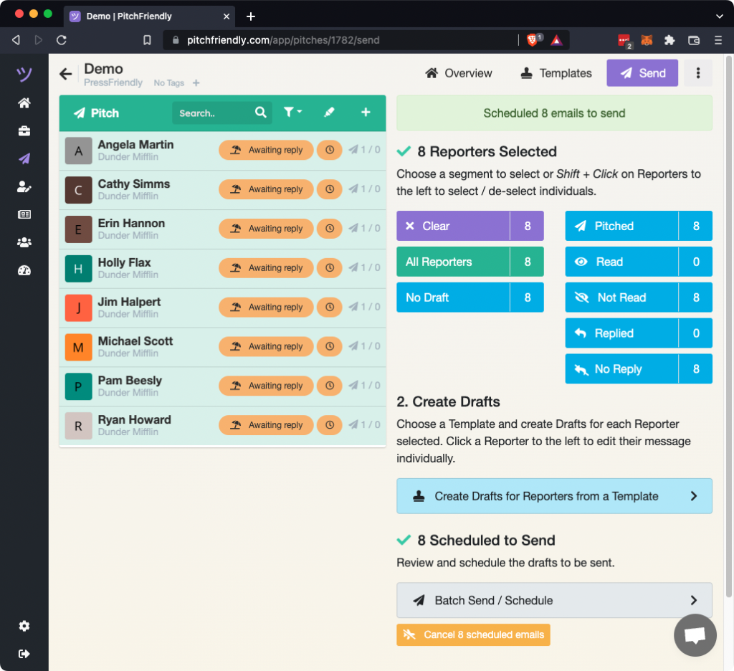The image size is (734, 671).
Task: Click the pencil edit icon in Pitch header
Action: pos(329,113)
